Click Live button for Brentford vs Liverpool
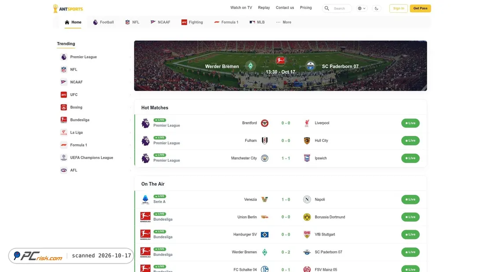The image size is (484, 272). [410, 123]
